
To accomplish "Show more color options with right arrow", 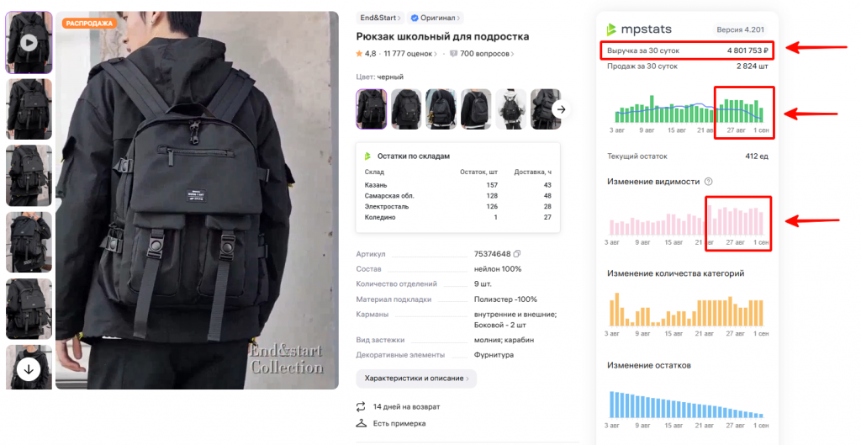I will pos(562,109).
